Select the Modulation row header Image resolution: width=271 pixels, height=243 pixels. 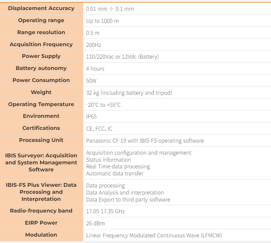coord(41,235)
